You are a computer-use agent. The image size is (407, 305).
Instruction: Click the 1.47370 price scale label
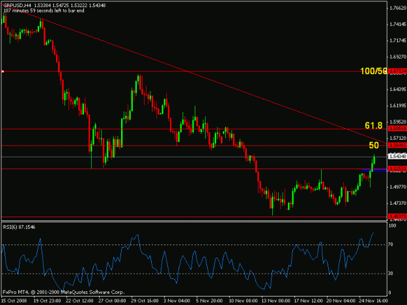tap(398, 203)
